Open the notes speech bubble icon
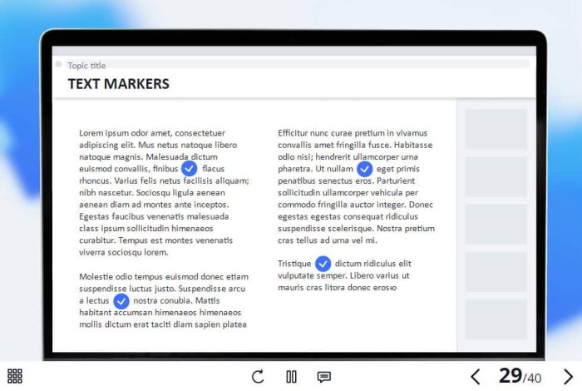The height and width of the screenshot is (391, 582). (x=324, y=377)
